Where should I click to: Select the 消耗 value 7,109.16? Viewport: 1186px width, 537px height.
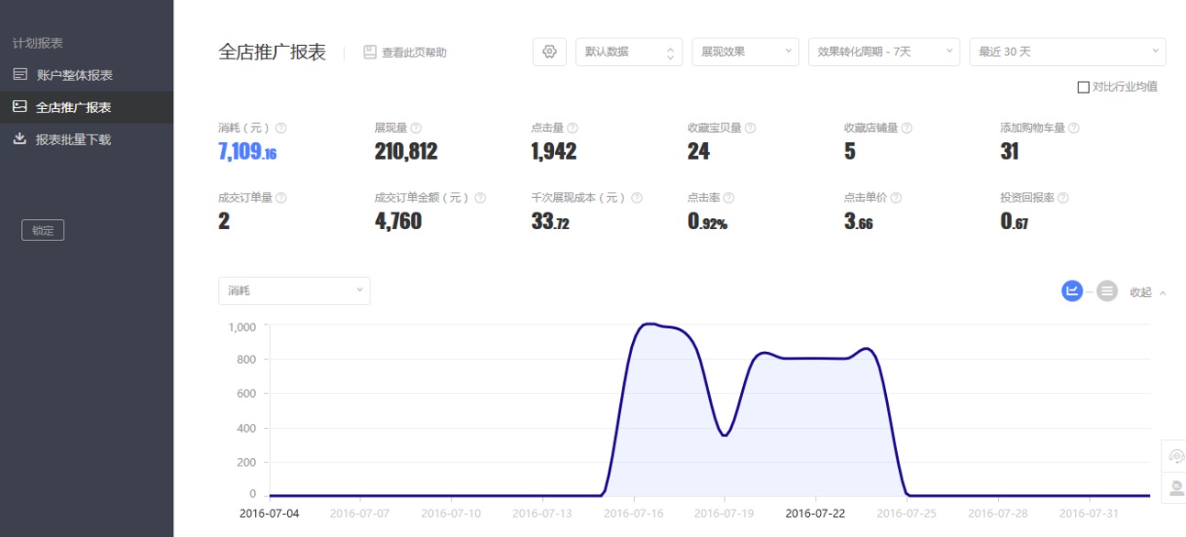point(247,152)
